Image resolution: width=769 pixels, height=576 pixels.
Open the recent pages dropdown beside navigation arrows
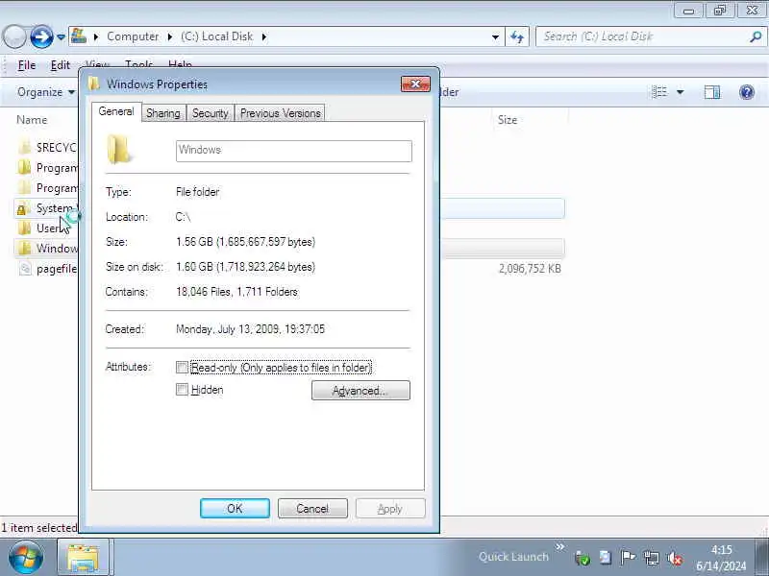click(x=61, y=36)
